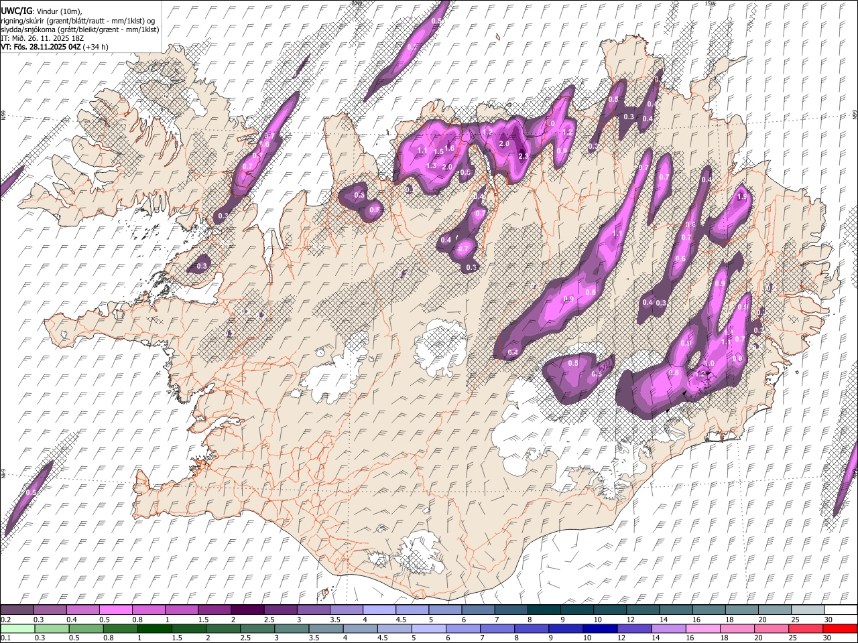Select the '1.9' precipitation value in the east
Screen dimensions: 858x643
pos(741,197)
